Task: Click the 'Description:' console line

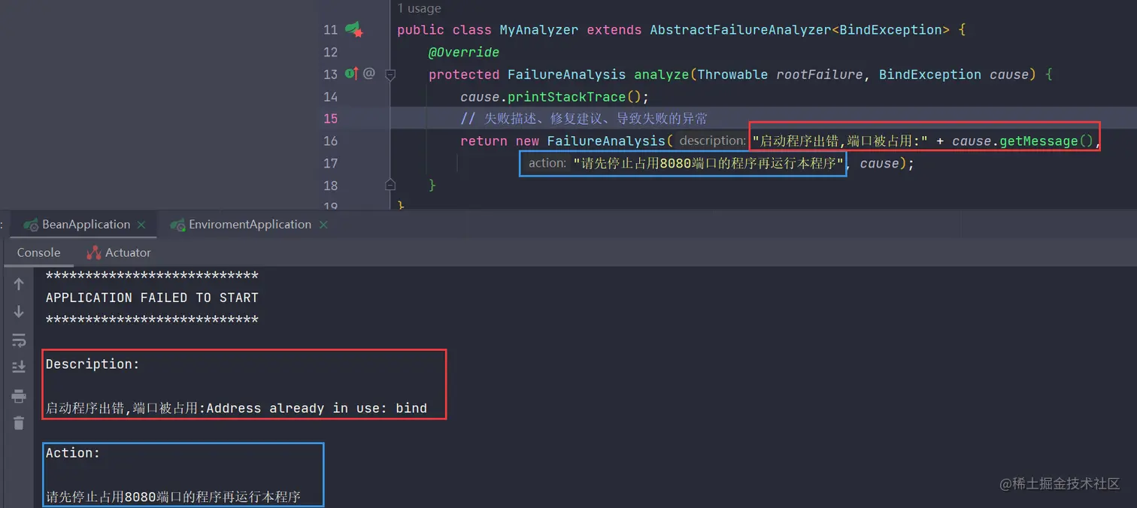Action: tap(92, 364)
